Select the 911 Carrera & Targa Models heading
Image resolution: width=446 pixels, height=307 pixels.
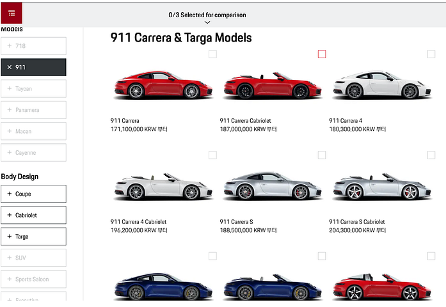click(181, 38)
